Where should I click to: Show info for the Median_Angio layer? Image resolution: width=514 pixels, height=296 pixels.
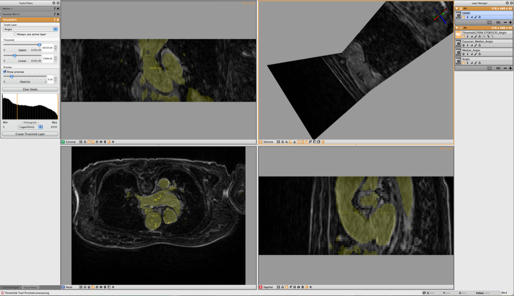467,54
